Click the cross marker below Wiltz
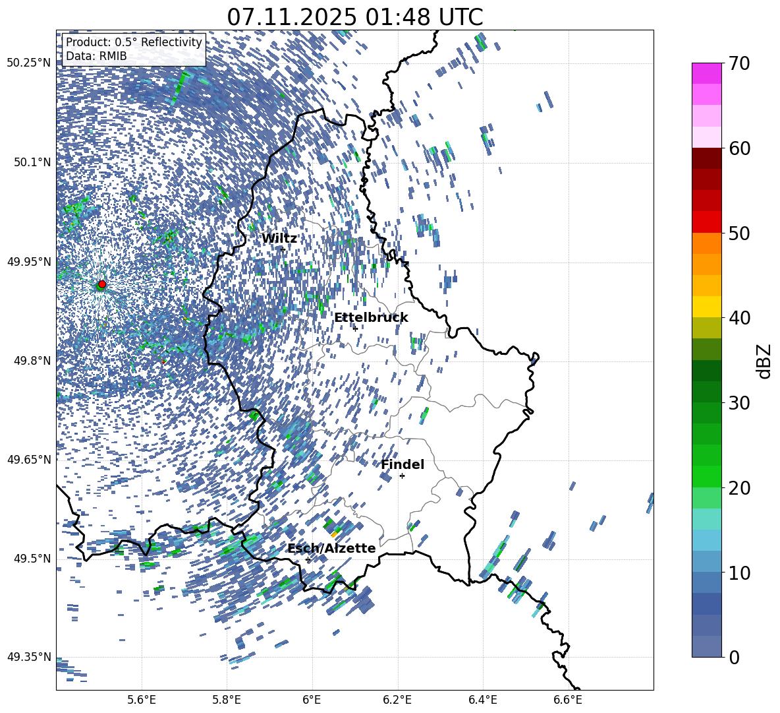This screenshot has width=780, height=713. click(283, 249)
